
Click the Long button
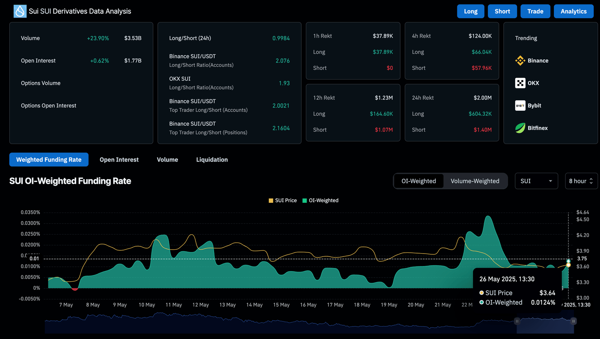[x=471, y=11]
